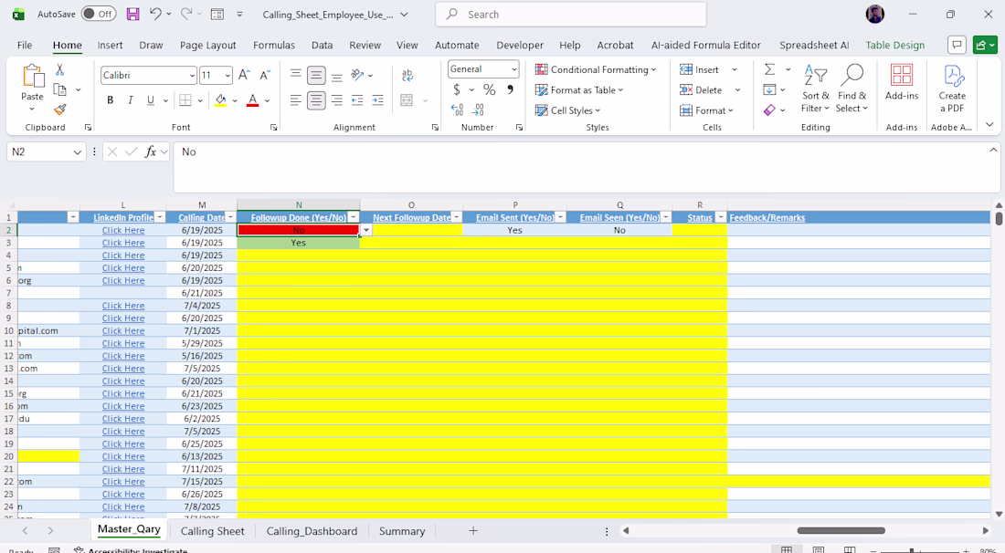Open Calling Date column filter dropdown
This screenshot has height=553, width=1005.
coord(228,217)
